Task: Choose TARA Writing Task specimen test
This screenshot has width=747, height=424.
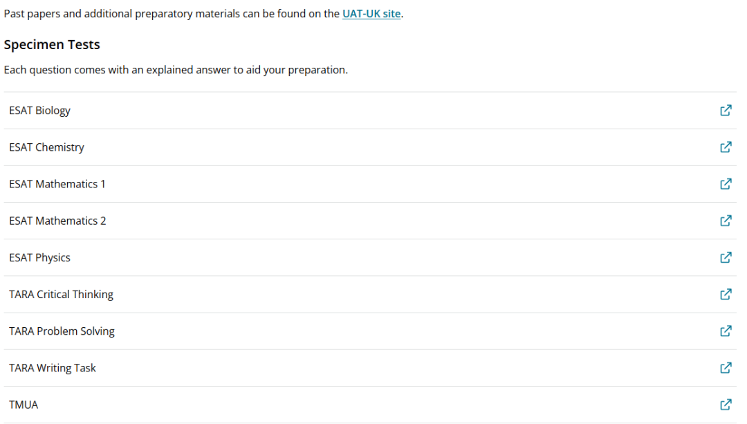Action: coord(53,368)
